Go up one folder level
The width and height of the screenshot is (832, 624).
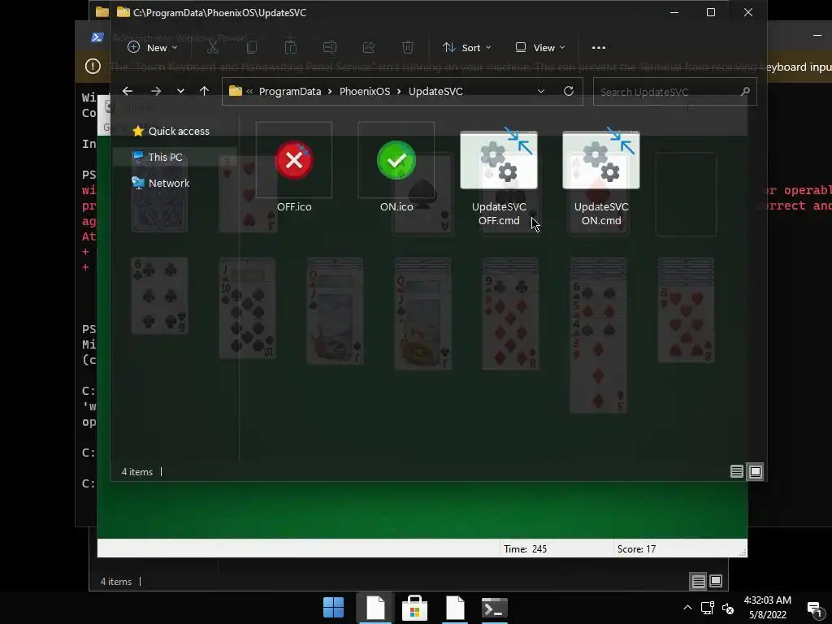coord(204,91)
